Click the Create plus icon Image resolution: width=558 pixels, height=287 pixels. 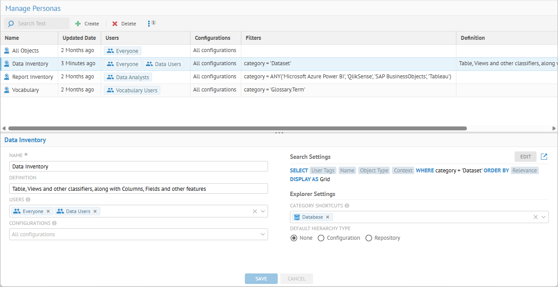click(78, 24)
